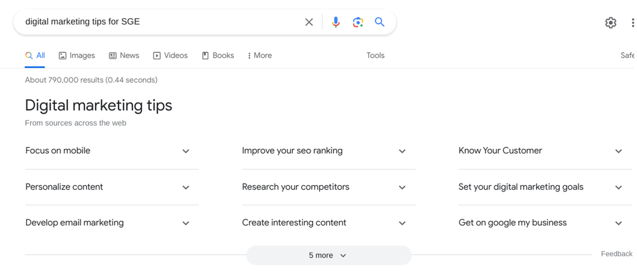Clear the search query with the X
The width and height of the screenshot is (637, 271).
click(309, 22)
